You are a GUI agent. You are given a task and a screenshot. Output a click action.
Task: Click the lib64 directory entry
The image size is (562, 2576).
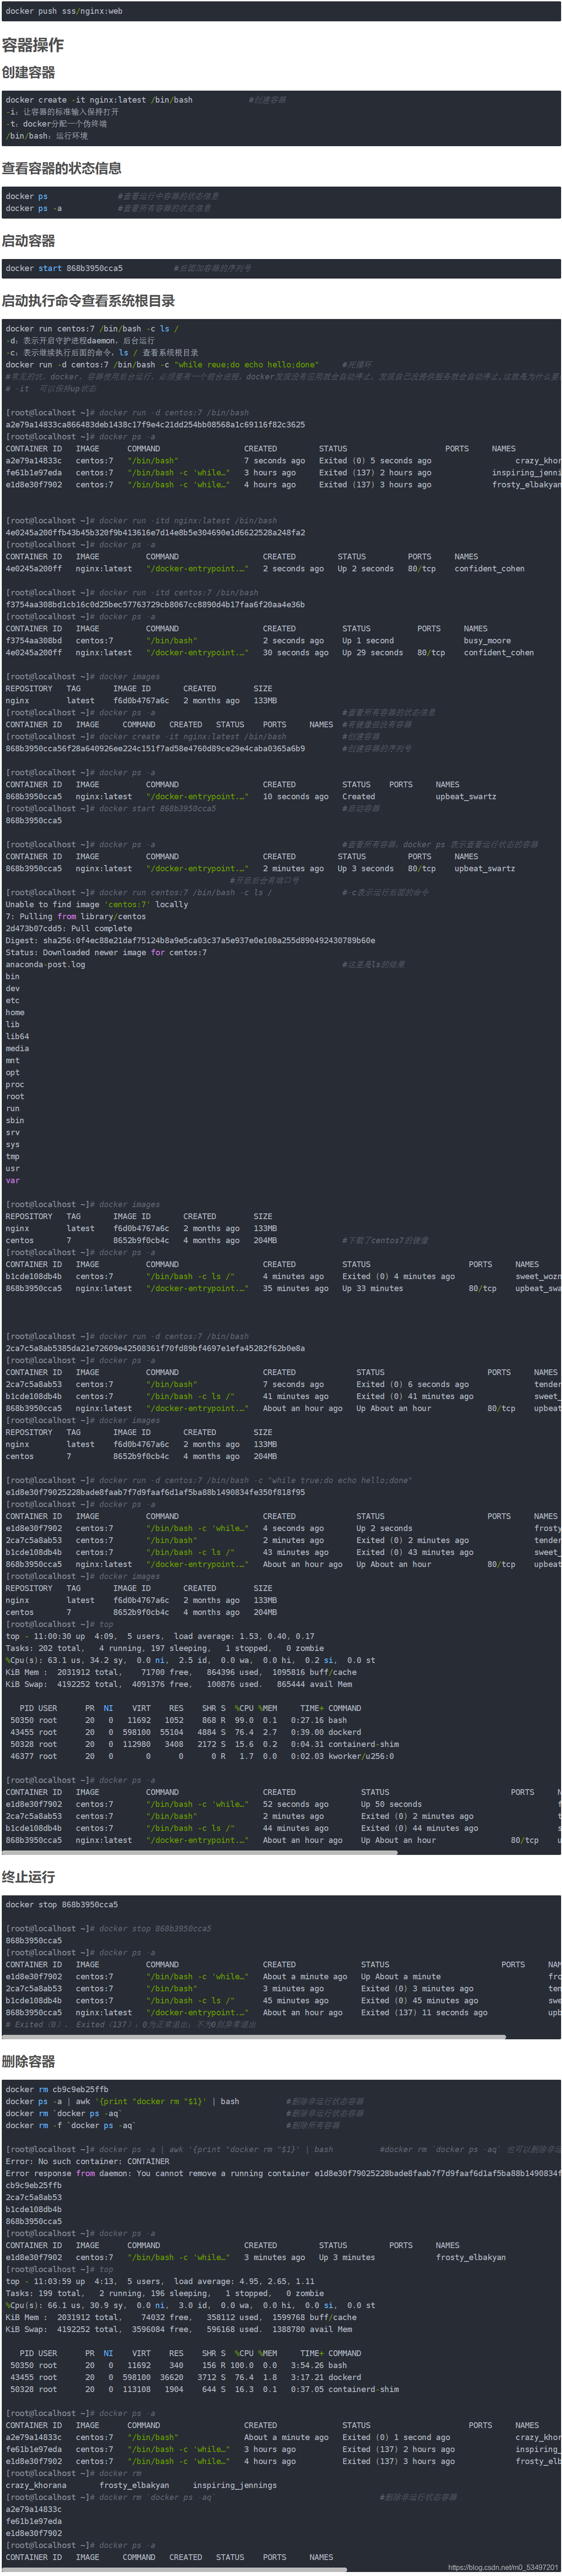(17, 1036)
